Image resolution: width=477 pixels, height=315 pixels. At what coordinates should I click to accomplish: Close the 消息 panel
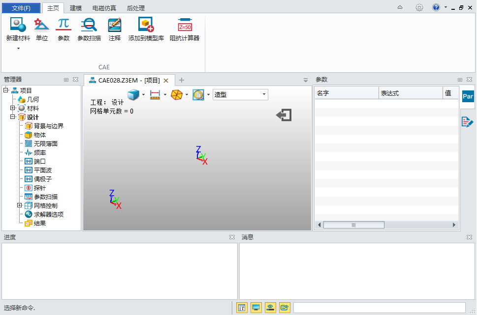[470, 237]
